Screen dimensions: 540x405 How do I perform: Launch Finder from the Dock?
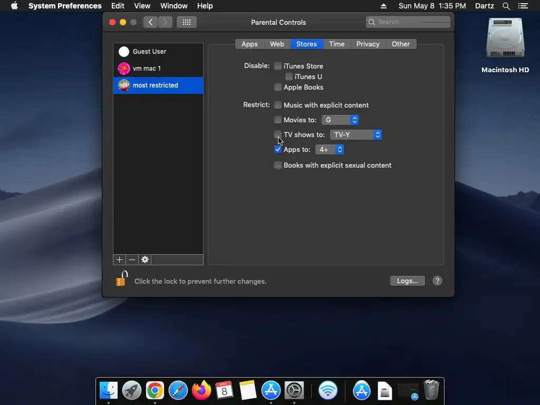click(x=109, y=390)
